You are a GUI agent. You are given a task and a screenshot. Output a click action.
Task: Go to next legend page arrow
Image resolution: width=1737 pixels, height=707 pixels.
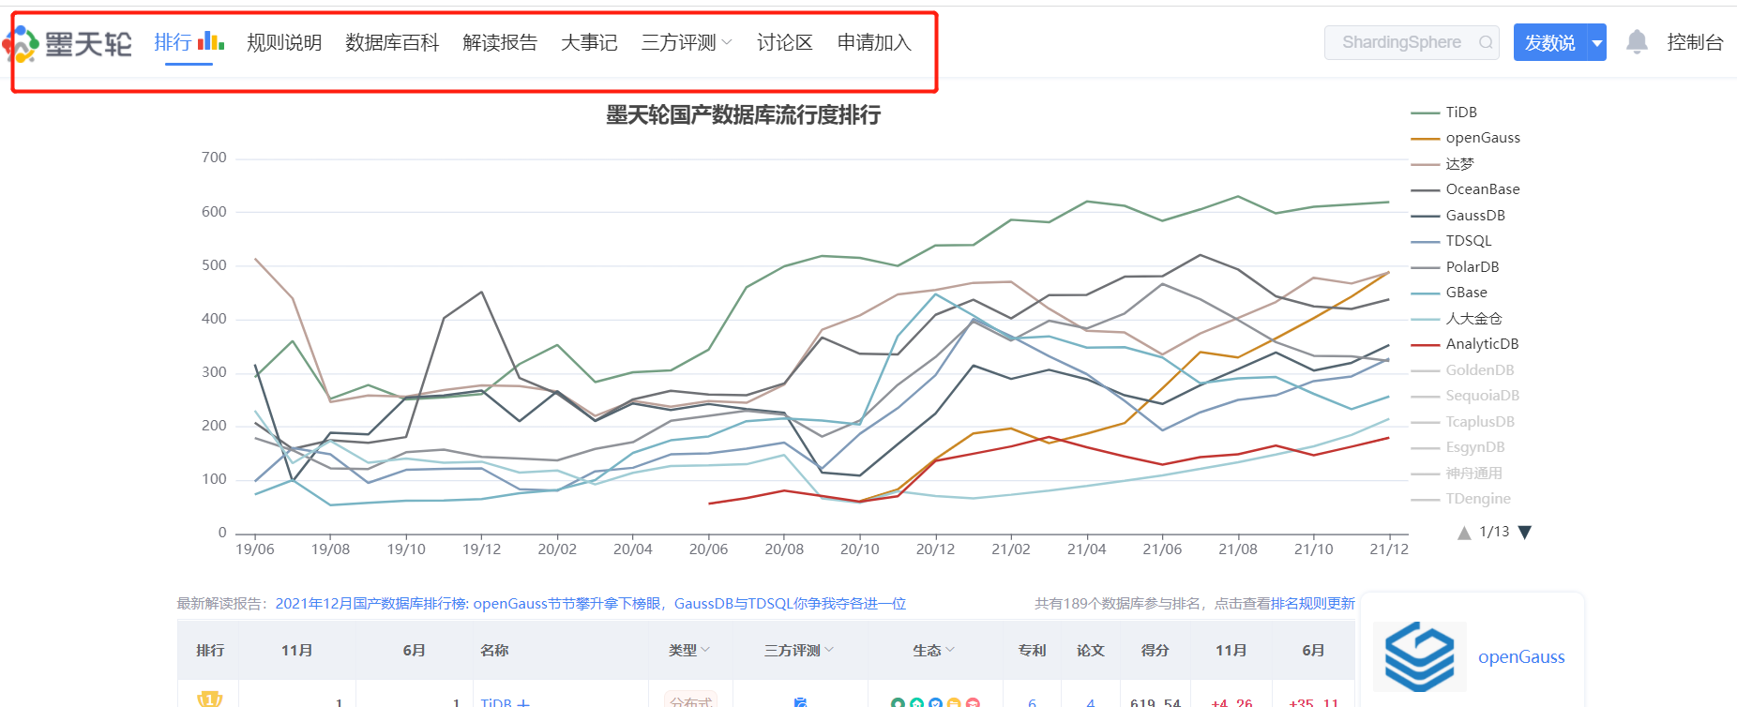tap(1525, 533)
